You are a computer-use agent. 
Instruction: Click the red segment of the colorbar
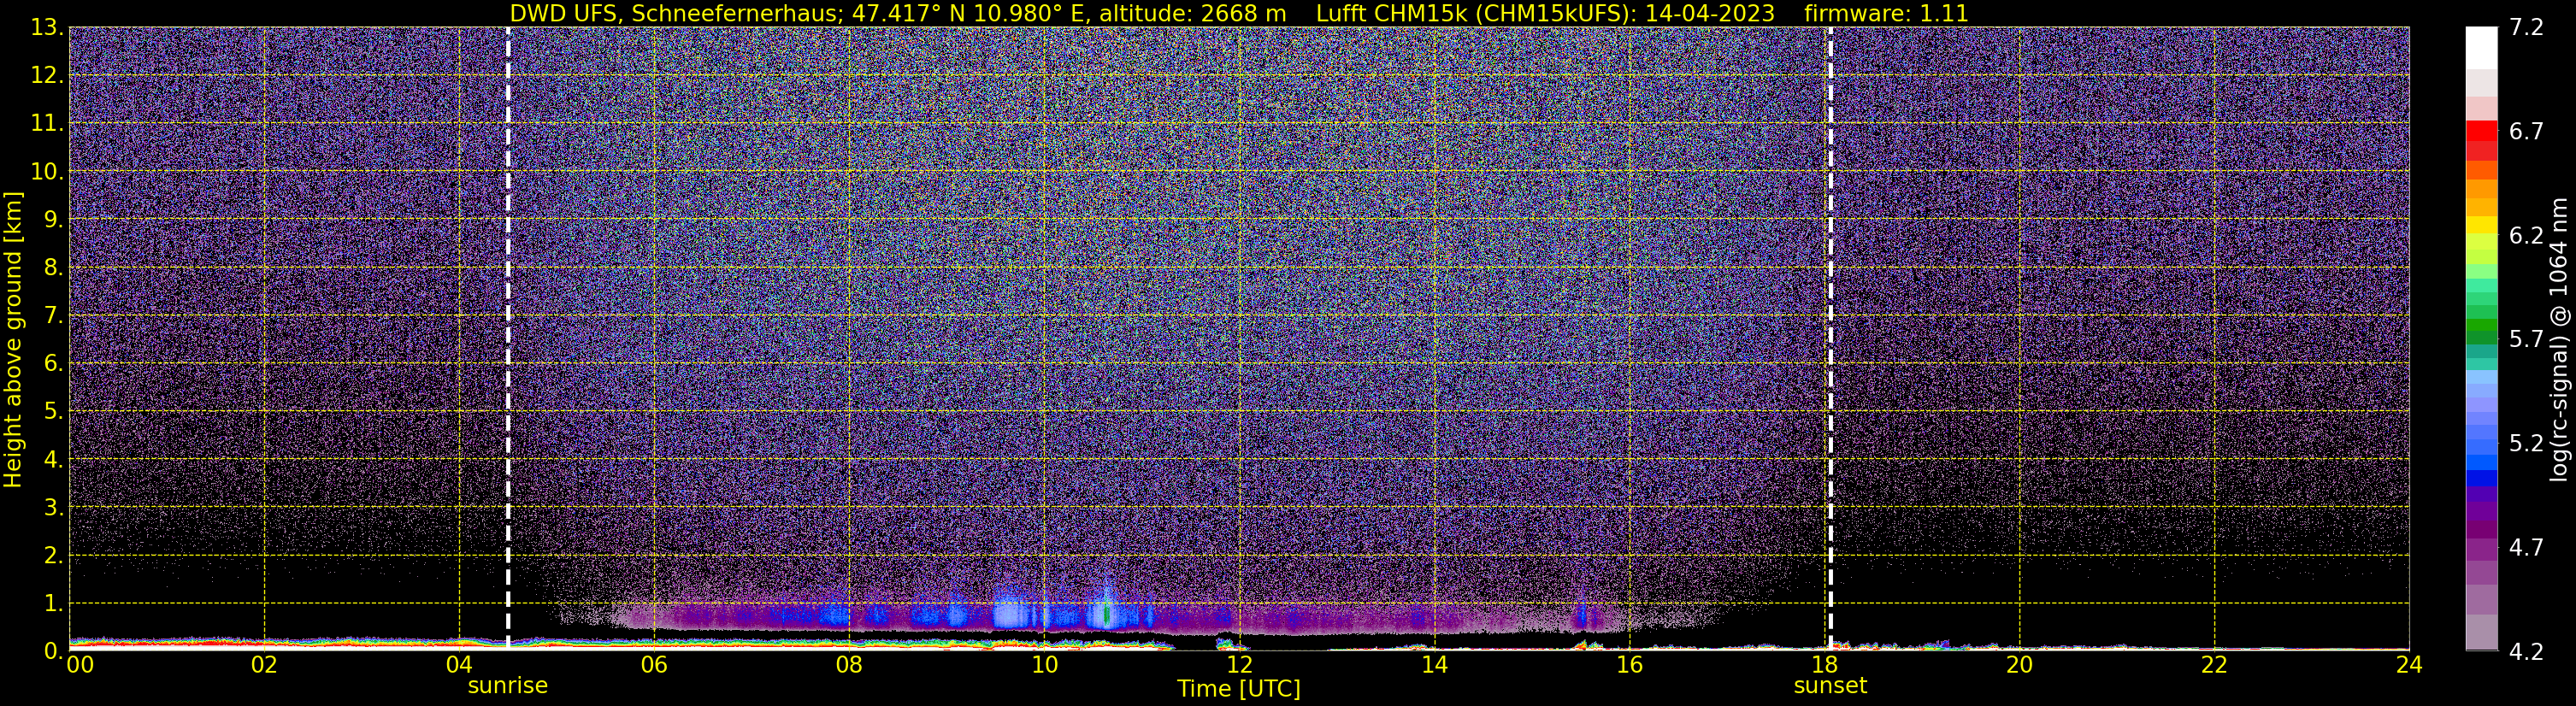pyautogui.click(x=2481, y=131)
